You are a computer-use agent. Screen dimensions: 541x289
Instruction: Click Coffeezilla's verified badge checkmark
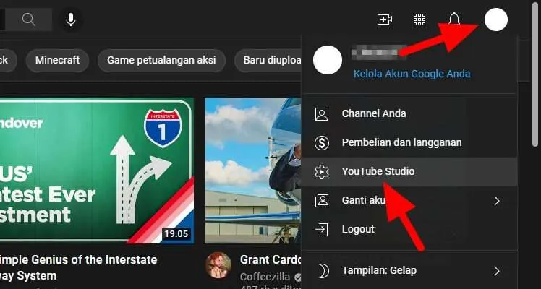click(297, 277)
